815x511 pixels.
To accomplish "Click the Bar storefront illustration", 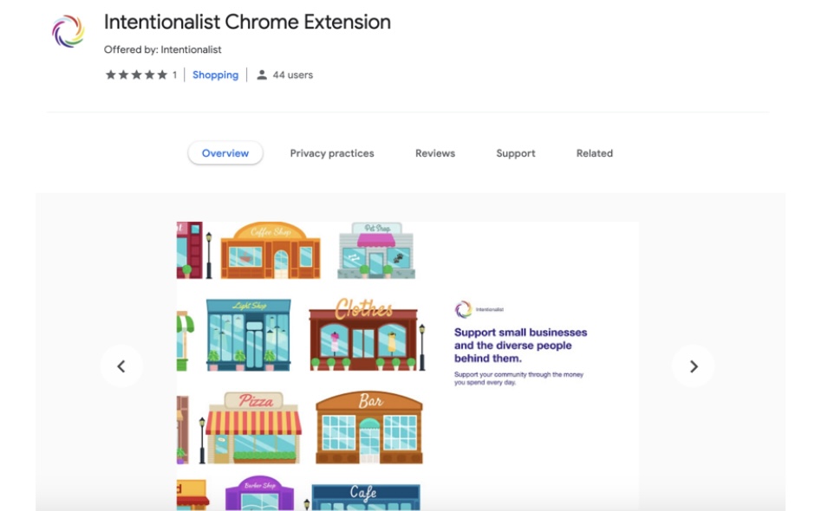I will (x=368, y=427).
